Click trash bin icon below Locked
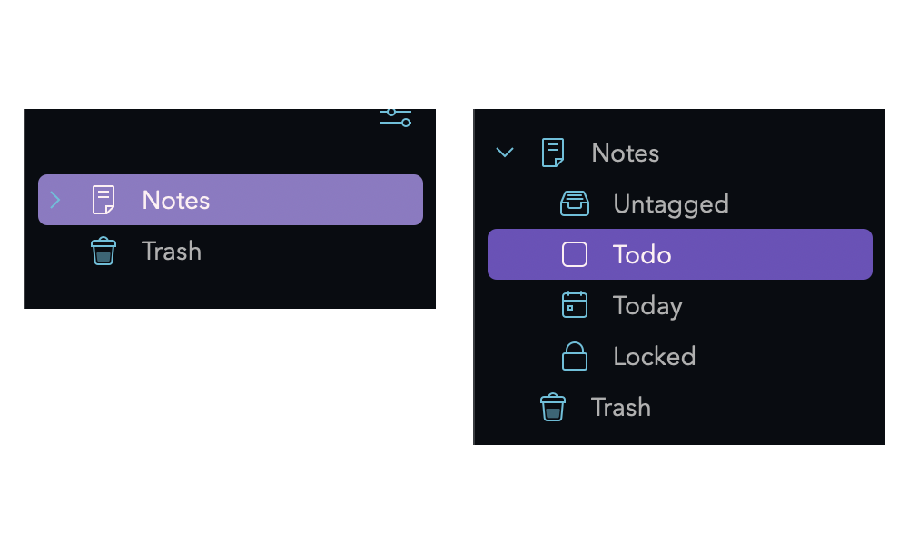The height and width of the screenshot is (554, 908). (552, 407)
